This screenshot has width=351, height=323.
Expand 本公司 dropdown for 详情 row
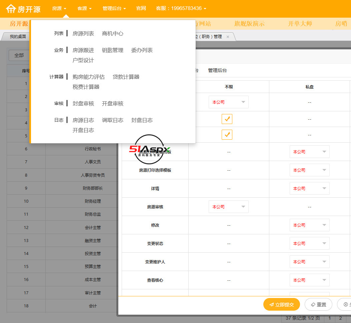coord(310,189)
